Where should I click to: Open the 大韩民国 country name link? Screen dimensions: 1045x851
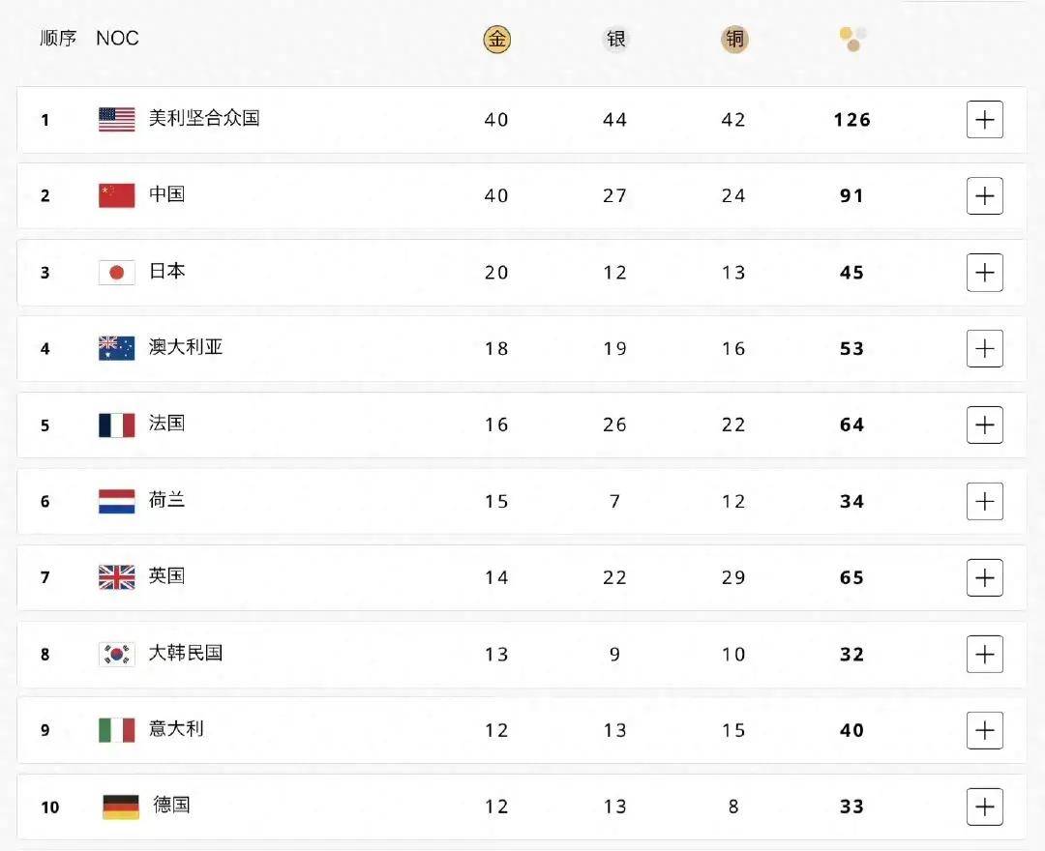186,653
